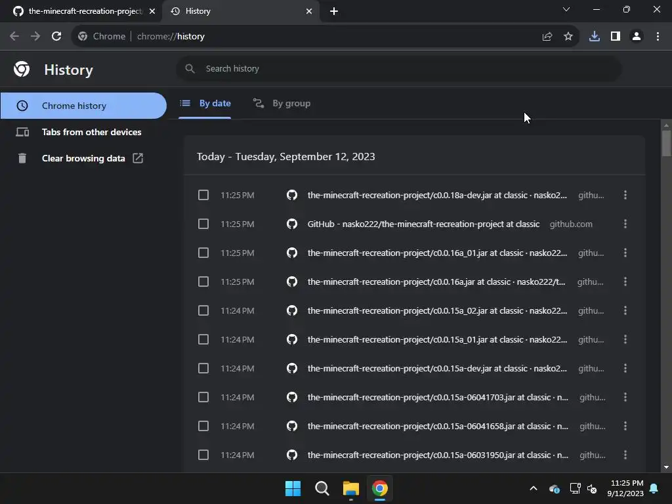
Task: Close the-minecraft-recreation-project tab
Action: [152, 11]
